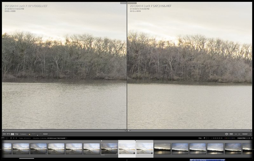Expand the right panel edge arrow
Viewport: 254px width, 161px height.
253,69
